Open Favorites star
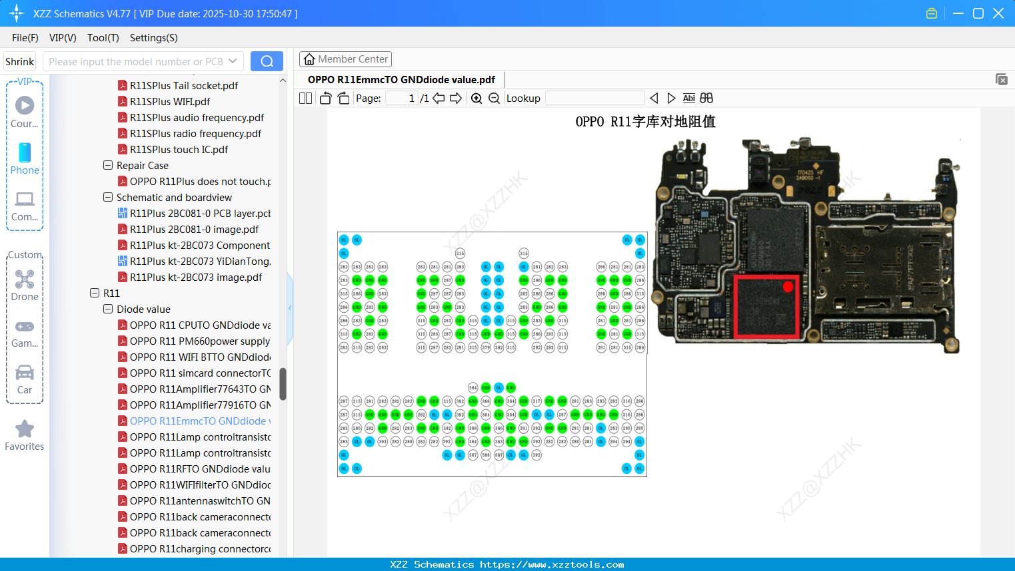Screen dimensions: 1015x571 (25, 435)
